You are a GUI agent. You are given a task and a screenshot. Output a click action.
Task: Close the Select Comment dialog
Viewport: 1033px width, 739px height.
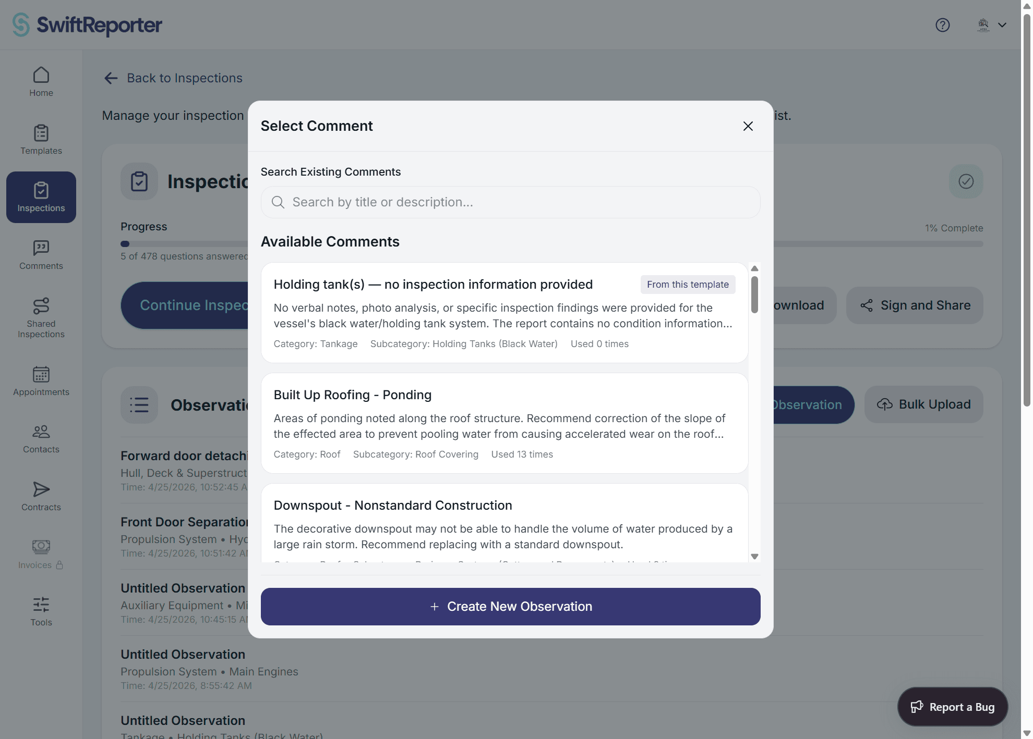click(748, 126)
